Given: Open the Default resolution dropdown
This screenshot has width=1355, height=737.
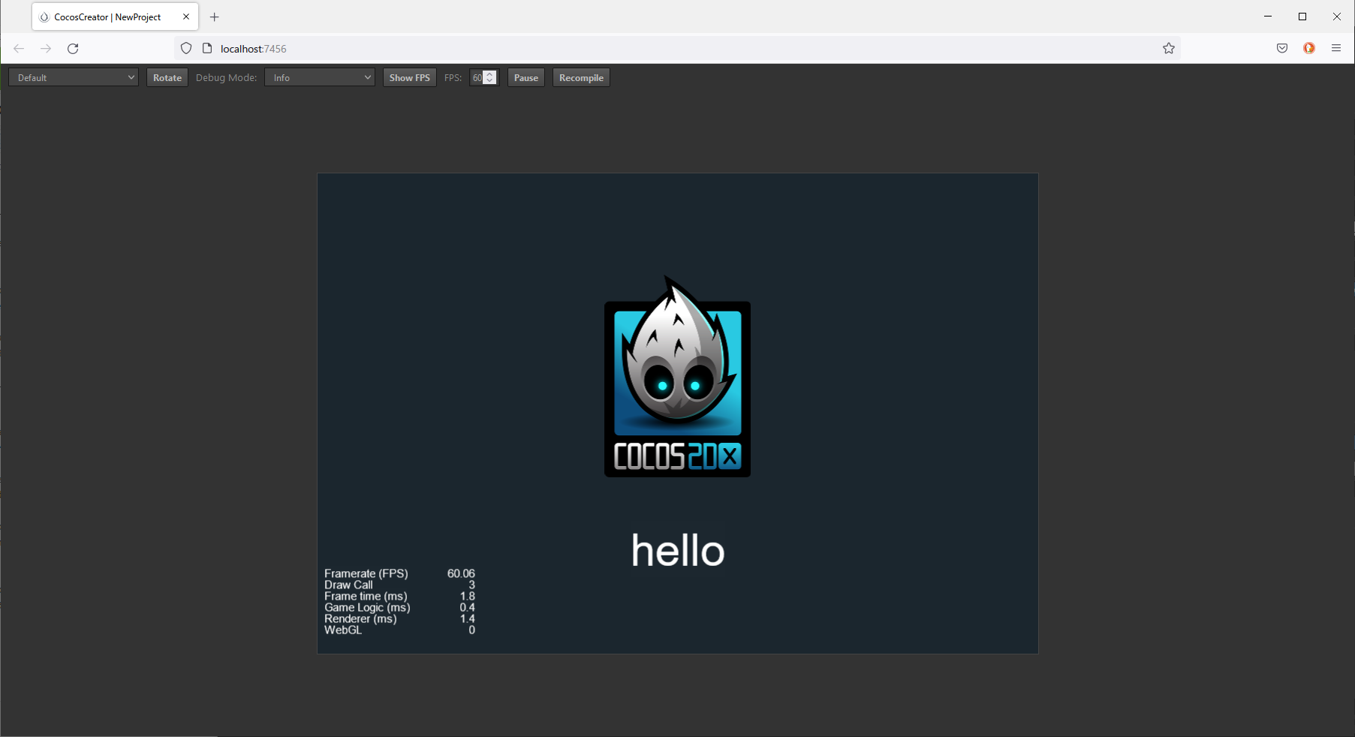Looking at the screenshot, I should (x=74, y=78).
